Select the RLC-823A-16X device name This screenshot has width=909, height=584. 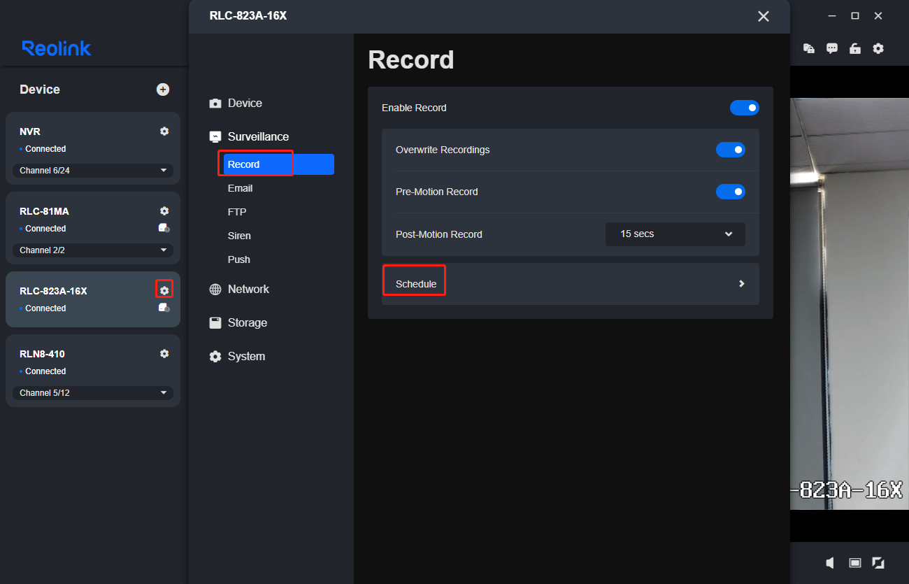(53, 291)
